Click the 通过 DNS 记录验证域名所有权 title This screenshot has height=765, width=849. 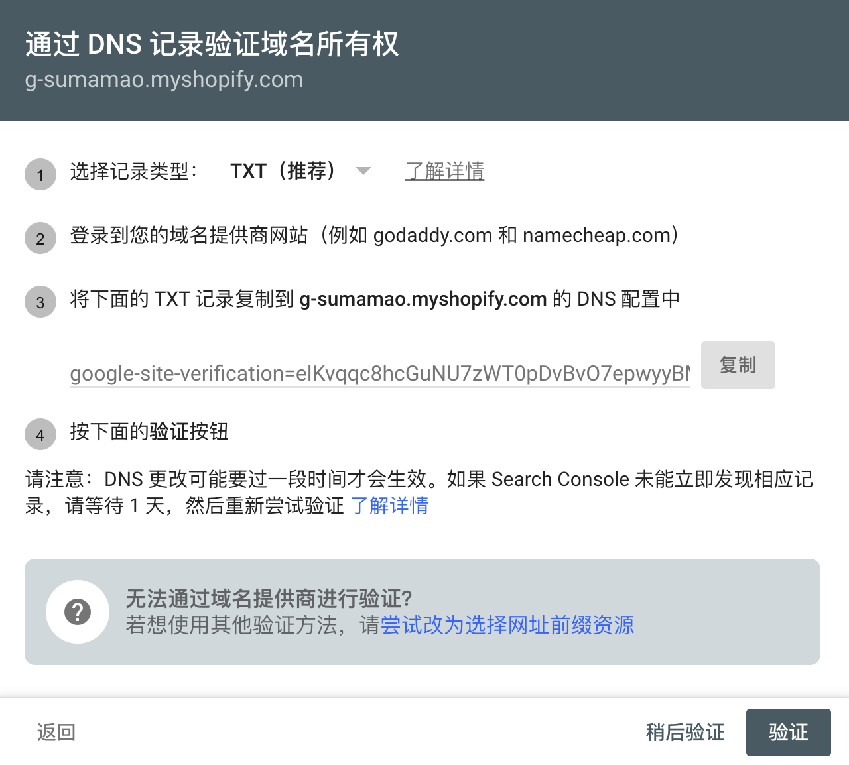212,44
